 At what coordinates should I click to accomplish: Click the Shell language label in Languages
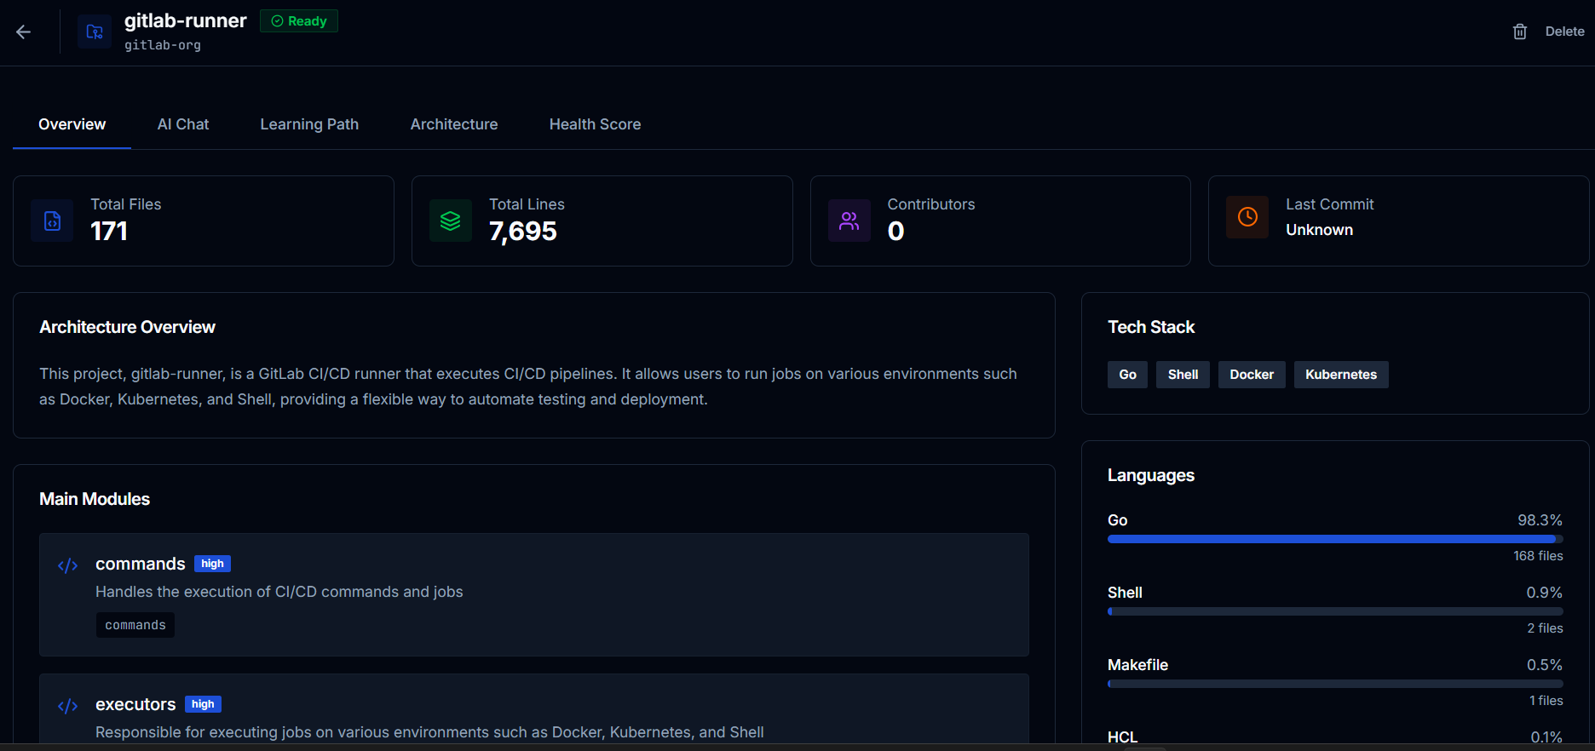[1126, 593]
